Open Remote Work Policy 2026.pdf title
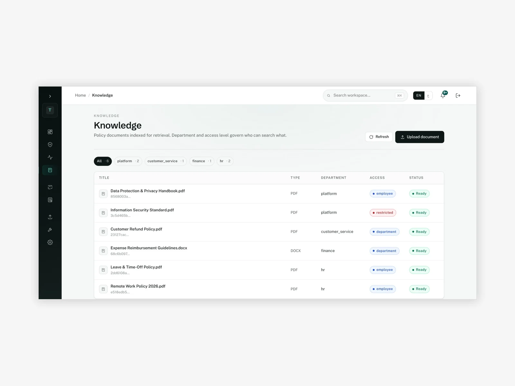The height and width of the screenshot is (386, 515). tap(138, 286)
